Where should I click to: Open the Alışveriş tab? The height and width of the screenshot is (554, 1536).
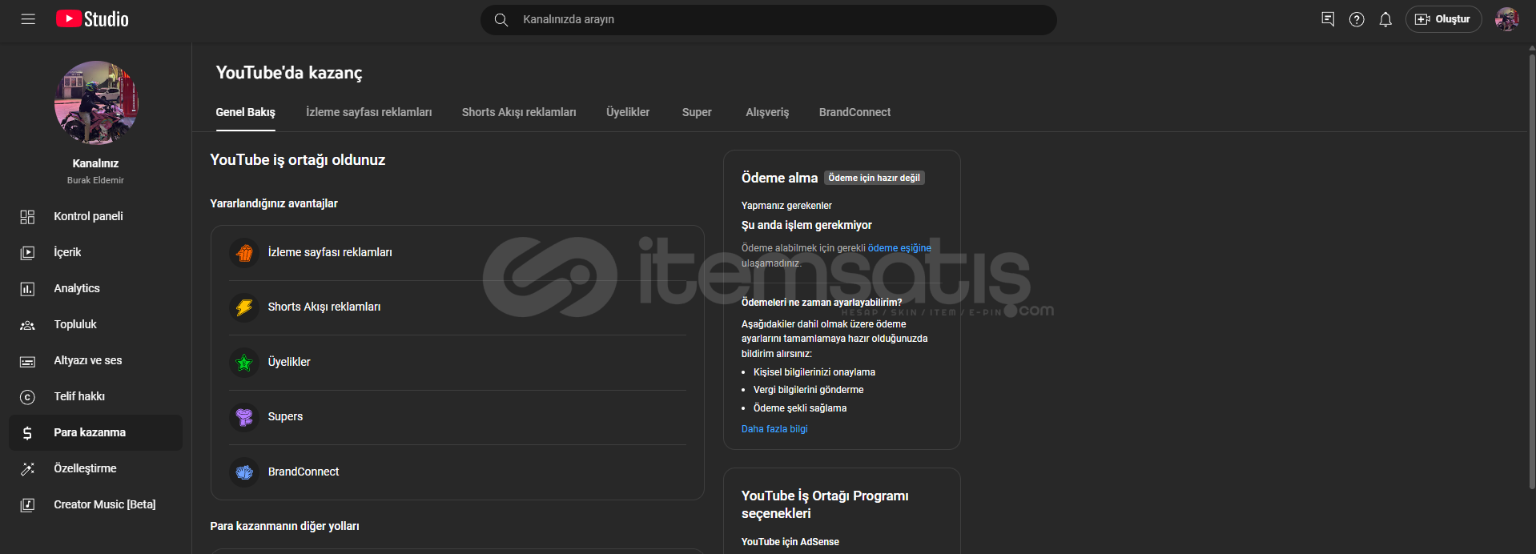point(767,112)
